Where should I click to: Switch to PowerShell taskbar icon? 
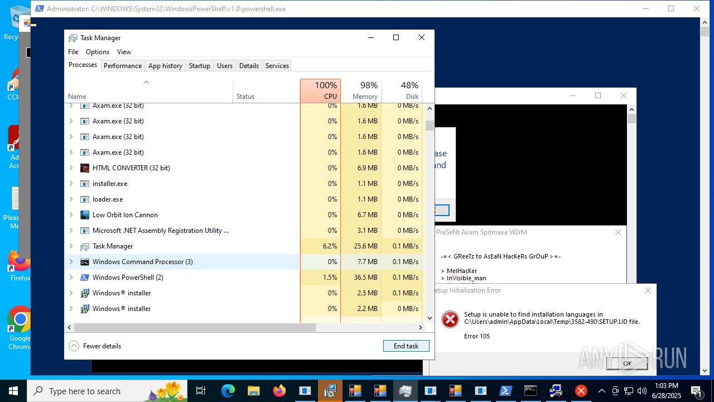point(505,391)
